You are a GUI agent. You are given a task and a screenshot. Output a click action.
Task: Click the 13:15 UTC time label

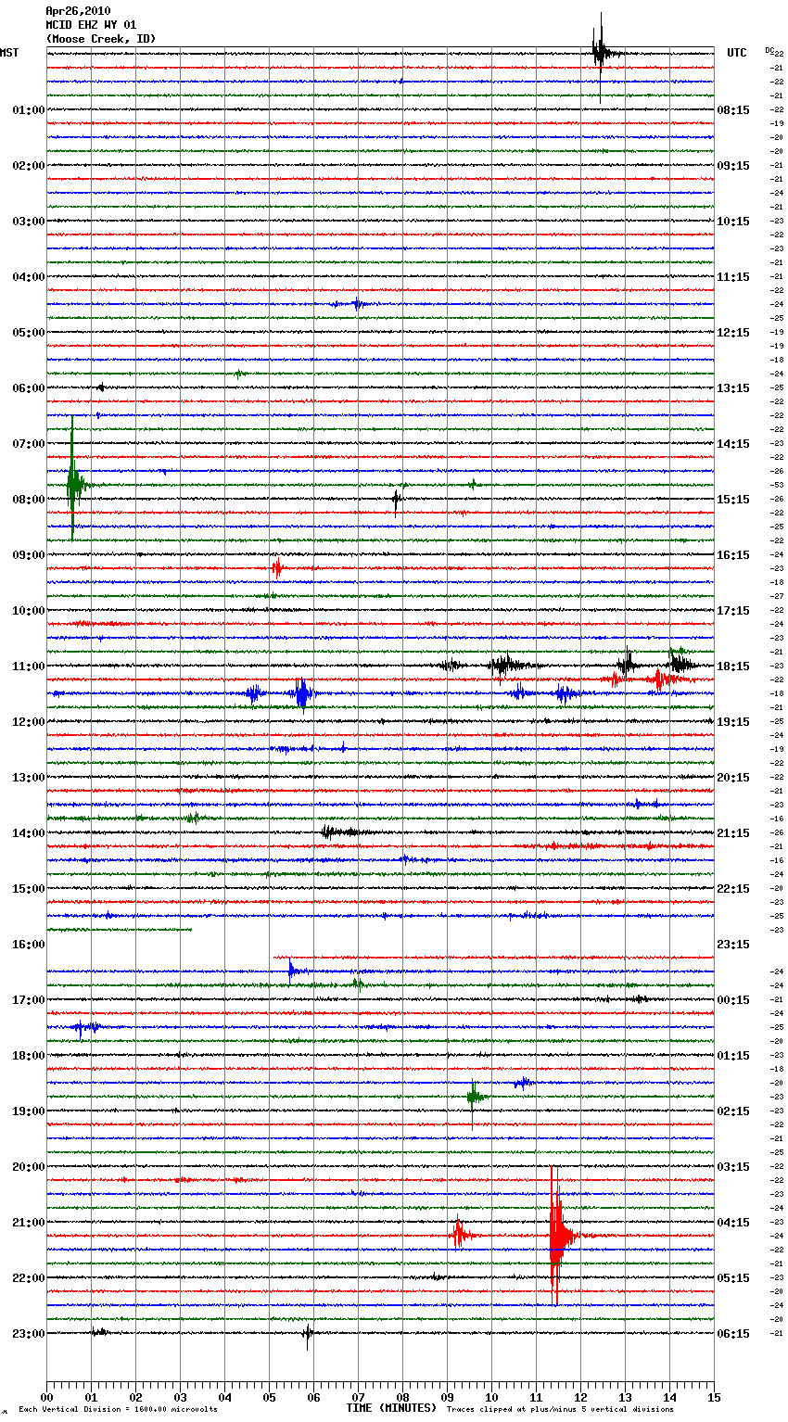[733, 388]
